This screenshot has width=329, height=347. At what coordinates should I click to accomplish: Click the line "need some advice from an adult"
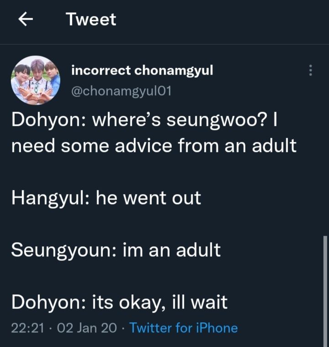click(x=154, y=146)
